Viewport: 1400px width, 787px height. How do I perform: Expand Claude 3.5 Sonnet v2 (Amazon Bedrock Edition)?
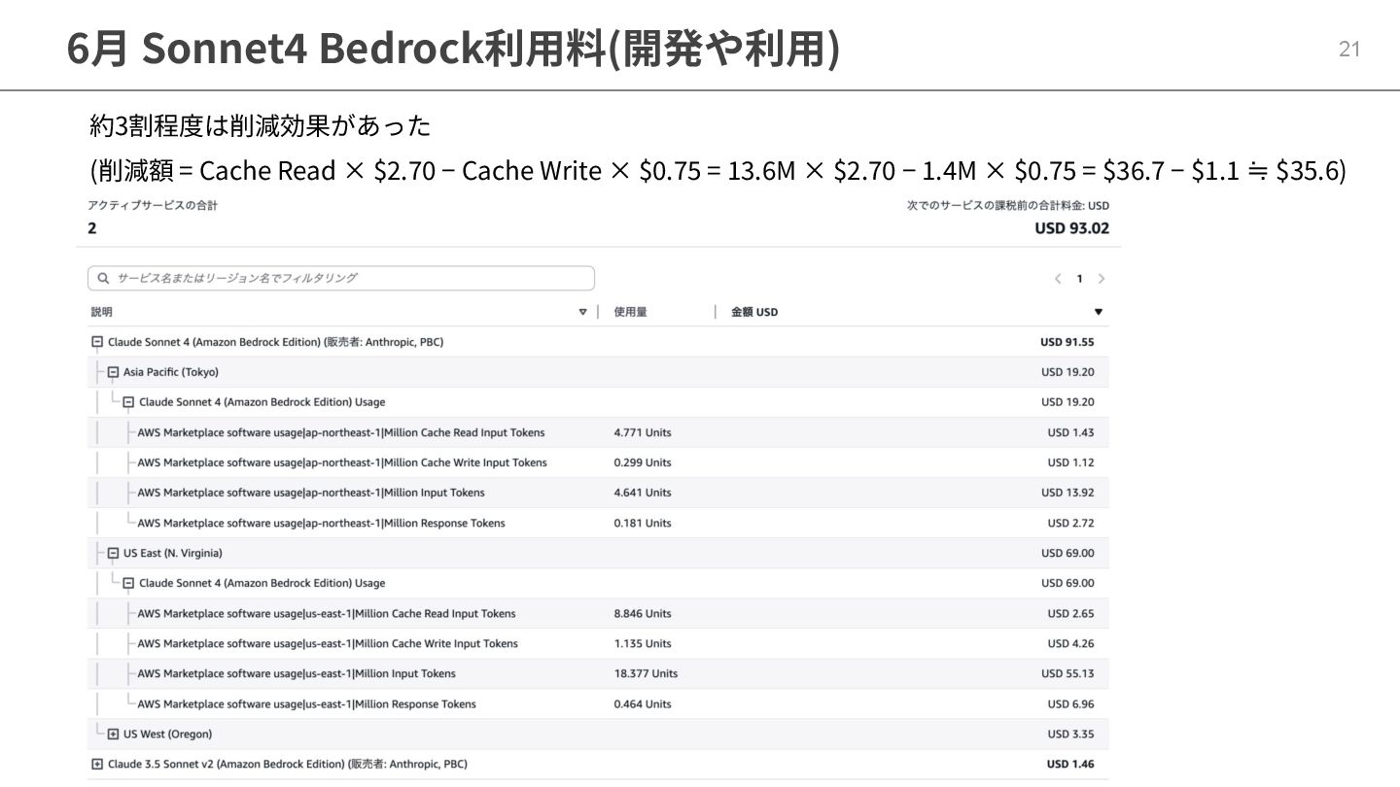click(x=97, y=764)
